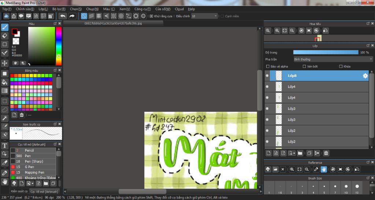The width and height of the screenshot is (375, 200).
Task: Hide the Lớp8 layer
Action: tap(267, 75)
